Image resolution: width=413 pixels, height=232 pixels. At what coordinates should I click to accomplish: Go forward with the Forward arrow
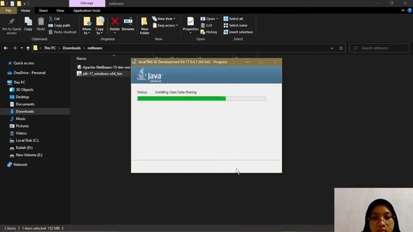coord(14,48)
